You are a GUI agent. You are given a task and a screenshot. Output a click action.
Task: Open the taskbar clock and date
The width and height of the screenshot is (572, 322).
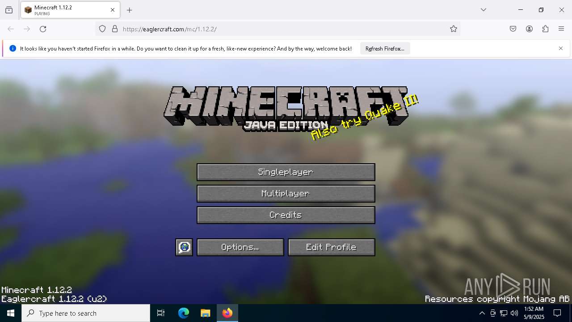coord(534,313)
